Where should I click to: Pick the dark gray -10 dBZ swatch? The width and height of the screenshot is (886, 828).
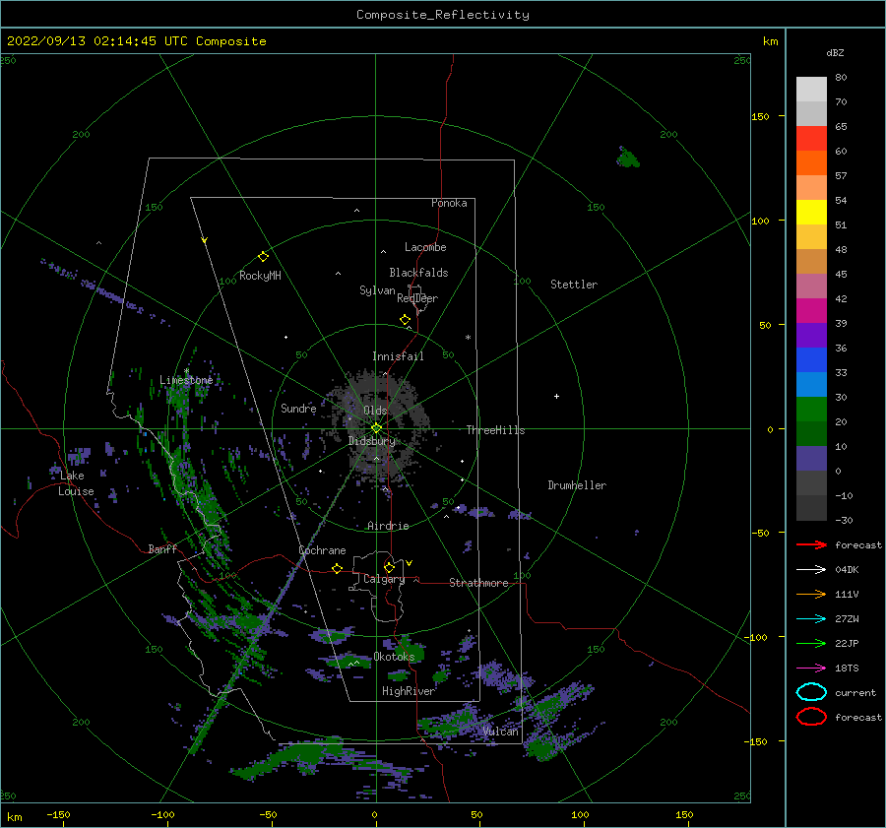(811, 508)
